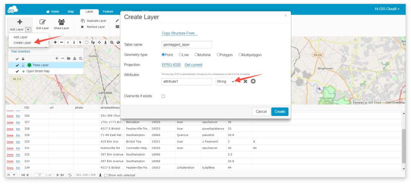Check Overwrite if exists box
The height and width of the screenshot is (184, 411).
(163, 96)
